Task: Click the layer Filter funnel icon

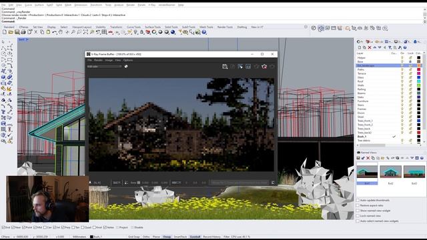Action: tap(390, 47)
